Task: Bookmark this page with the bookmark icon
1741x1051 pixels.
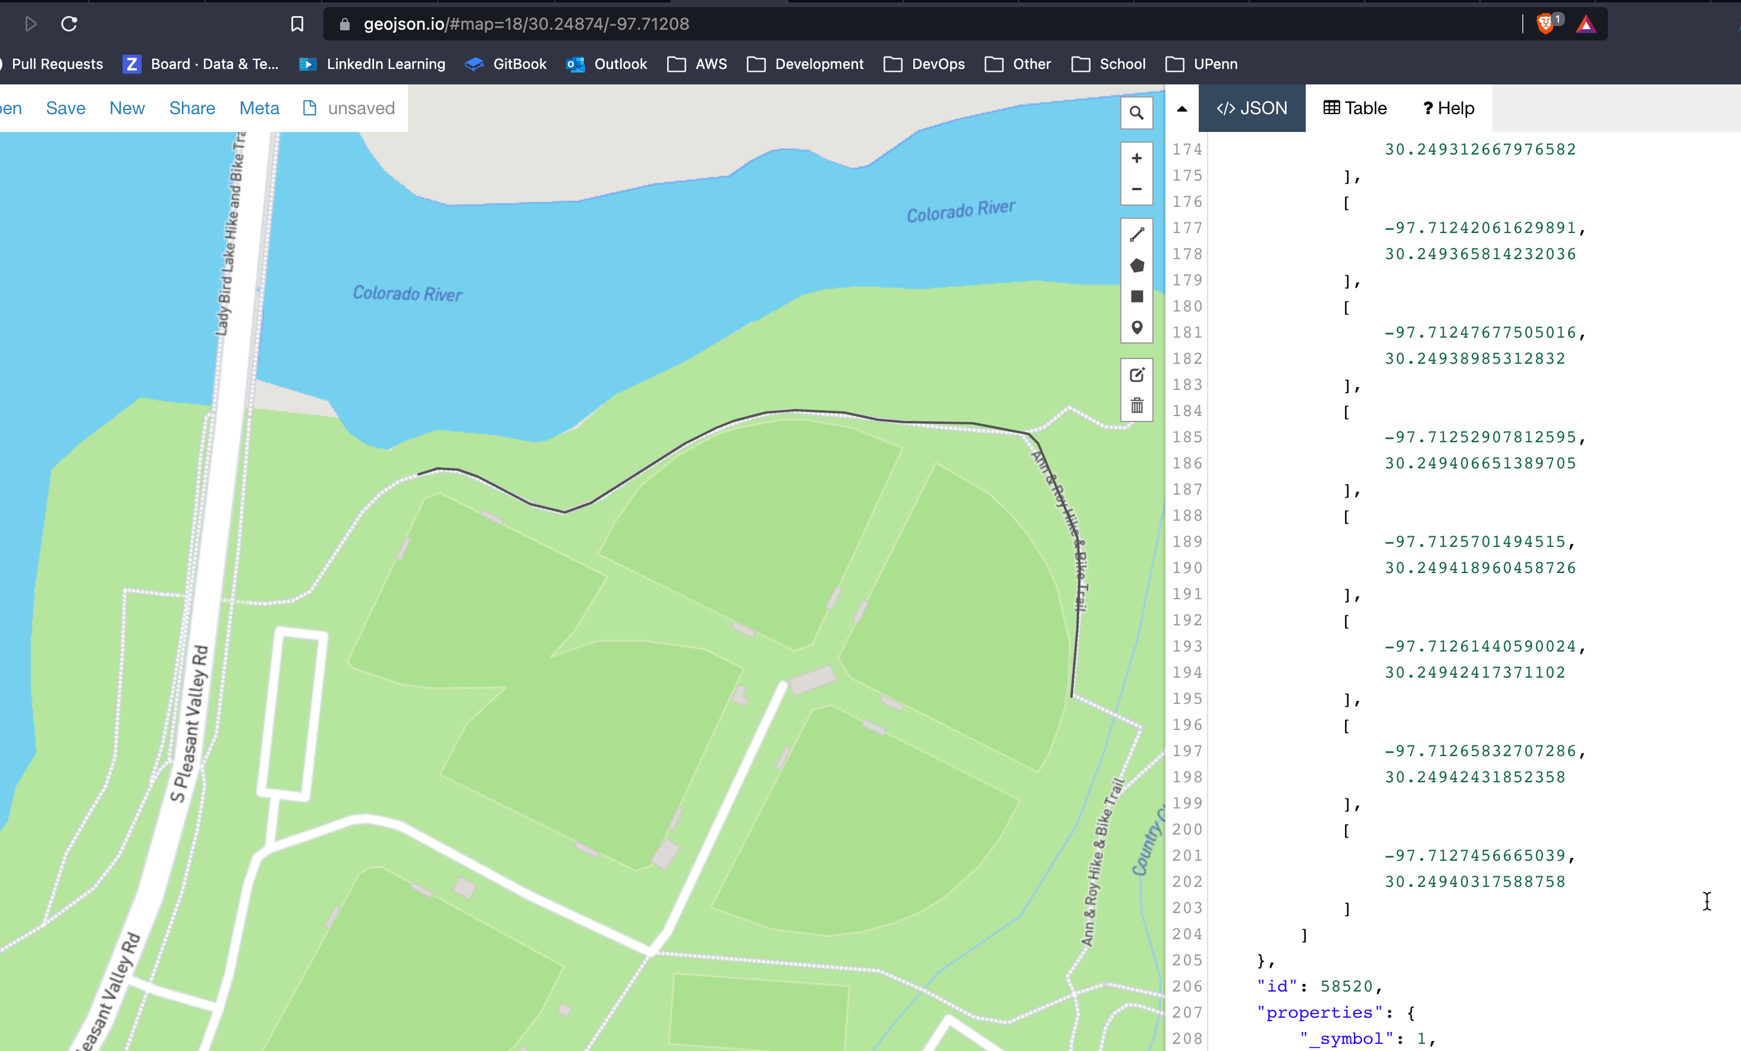Action: pos(297,24)
